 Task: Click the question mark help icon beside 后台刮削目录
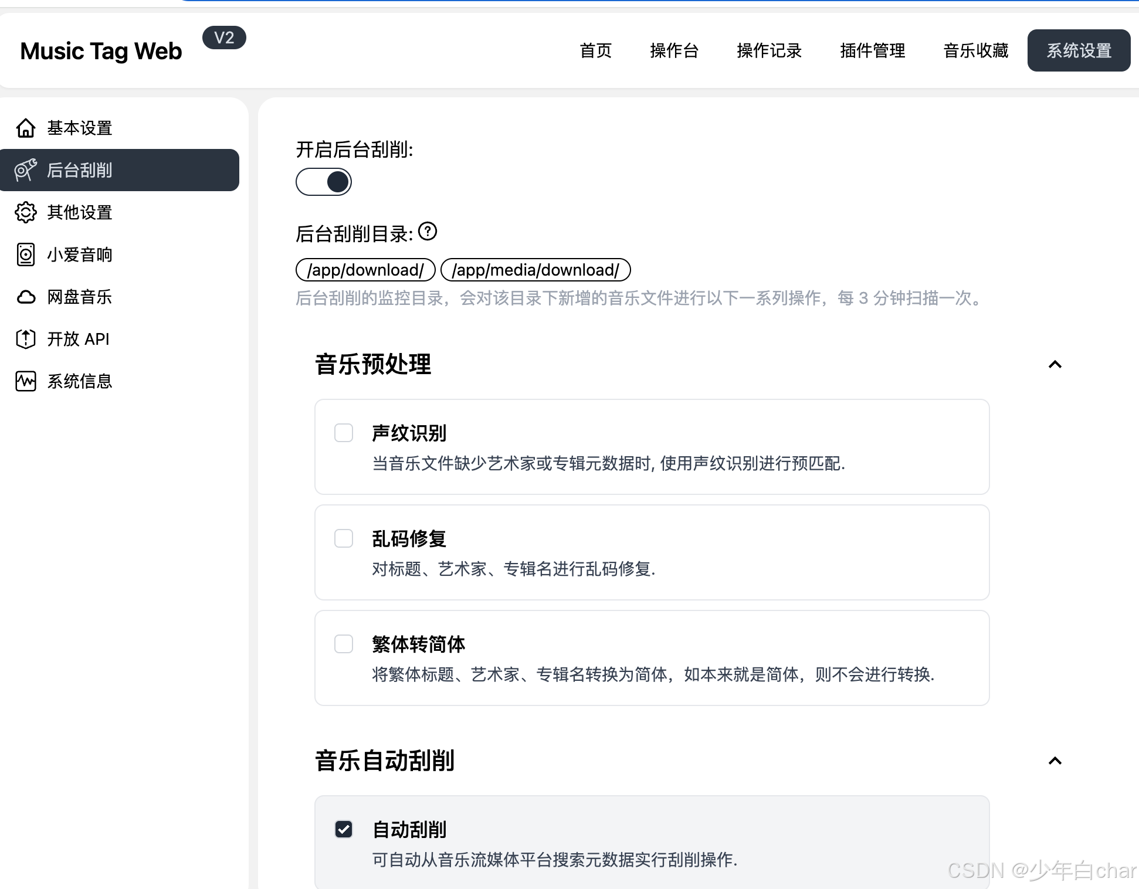pyautogui.click(x=428, y=232)
